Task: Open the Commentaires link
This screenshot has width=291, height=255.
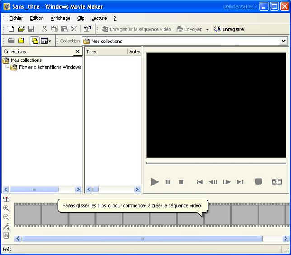Action: click(x=240, y=6)
